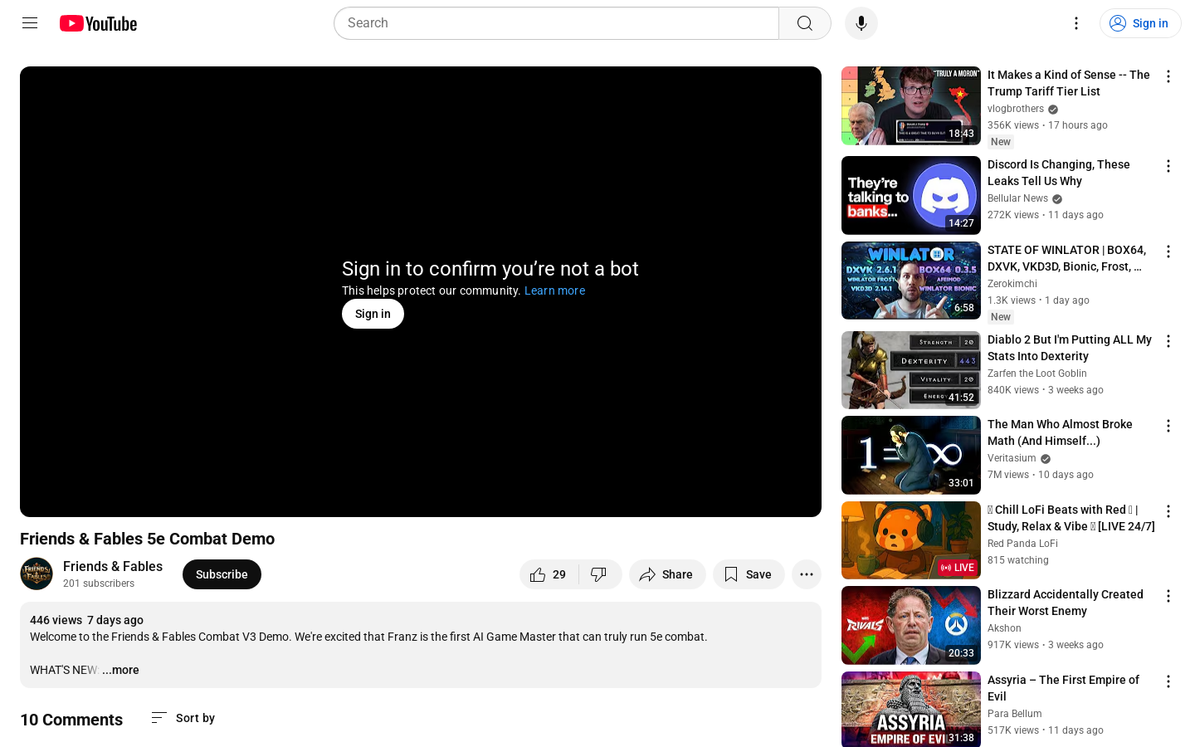
Task: Visit Veritasium channel name
Action: pos(1012,458)
